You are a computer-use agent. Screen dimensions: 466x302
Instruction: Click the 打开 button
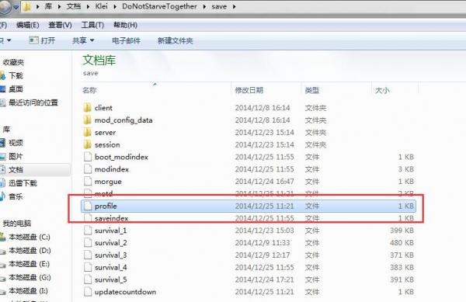42,40
